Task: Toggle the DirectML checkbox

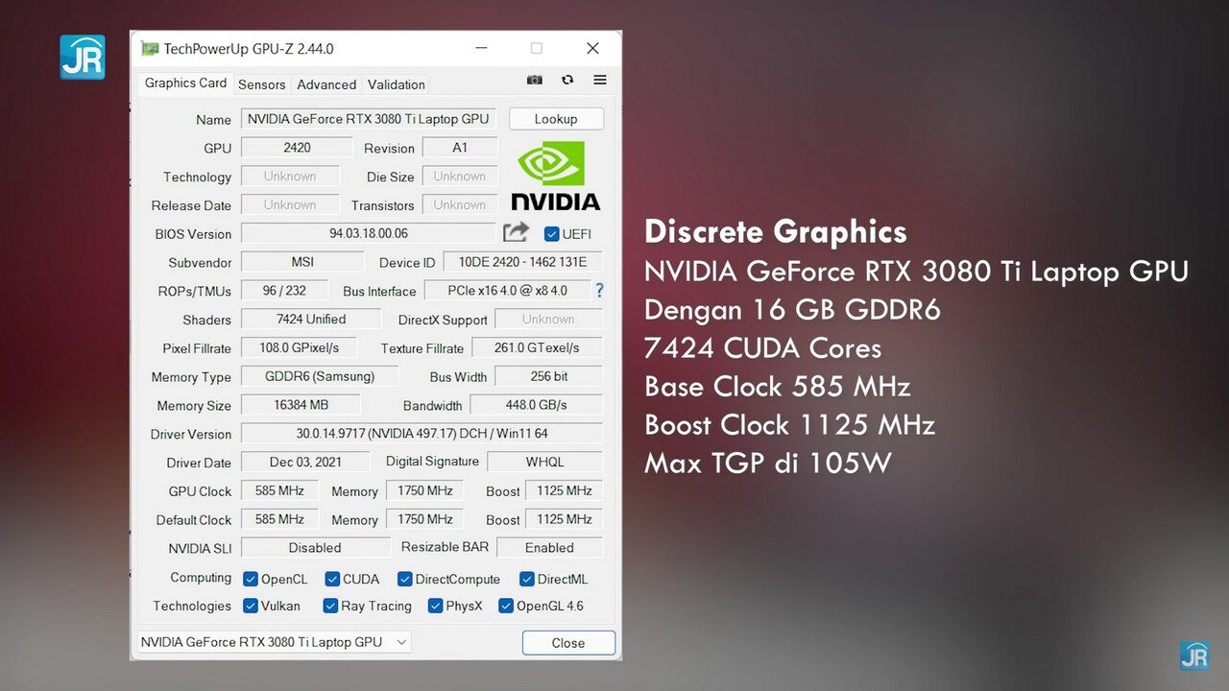Action: 527,579
